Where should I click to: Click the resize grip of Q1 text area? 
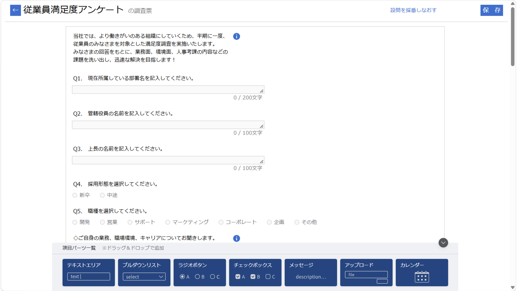pos(261,91)
